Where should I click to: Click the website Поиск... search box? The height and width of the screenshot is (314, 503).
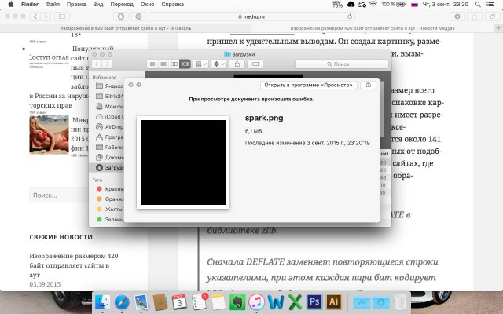pos(60,195)
